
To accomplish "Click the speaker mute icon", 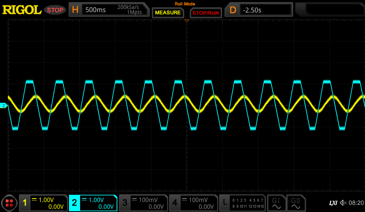I will 343,203.
